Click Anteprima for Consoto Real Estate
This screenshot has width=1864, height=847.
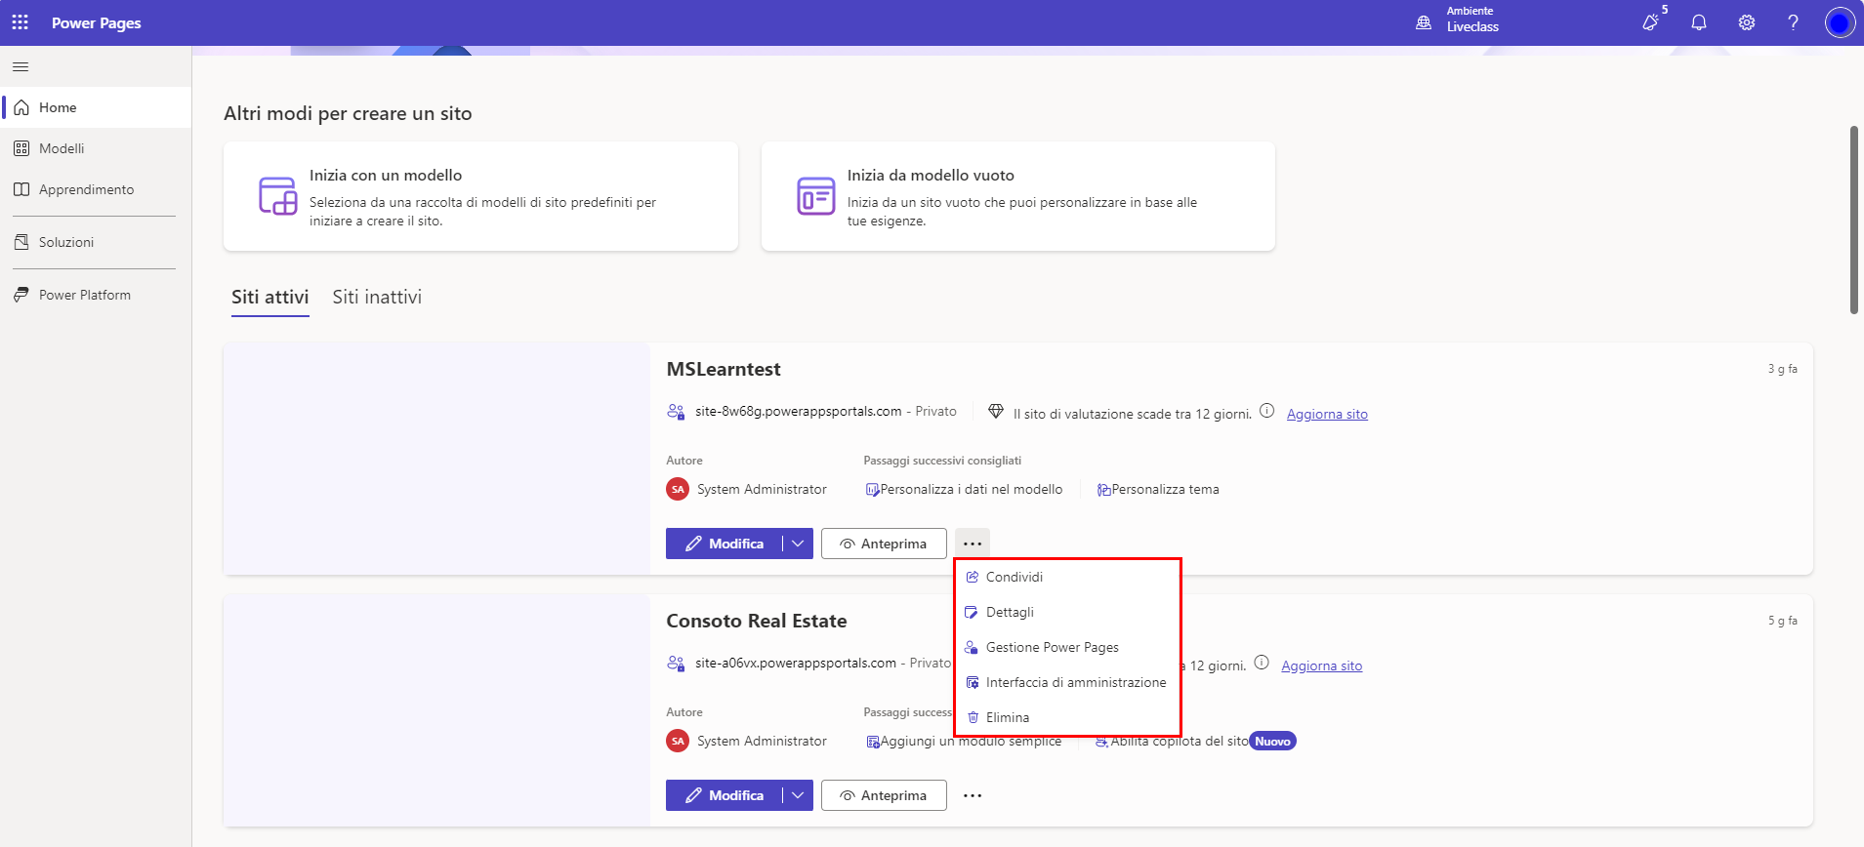coord(884,795)
